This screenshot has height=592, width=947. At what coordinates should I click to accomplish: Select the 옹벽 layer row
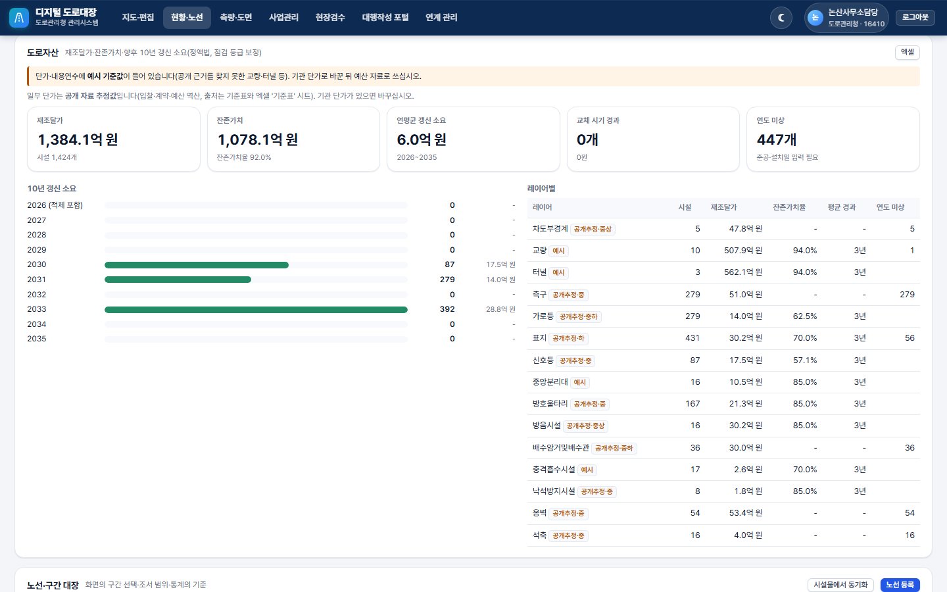tap(723, 513)
